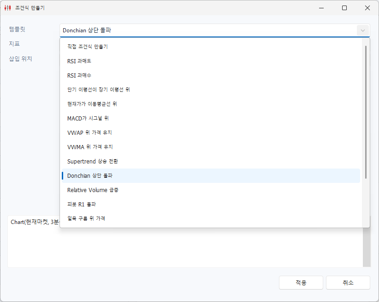Collapse the 템플릿 dropdown arrow
The height and width of the screenshot is (302, 379).
(x=363, y=30)
